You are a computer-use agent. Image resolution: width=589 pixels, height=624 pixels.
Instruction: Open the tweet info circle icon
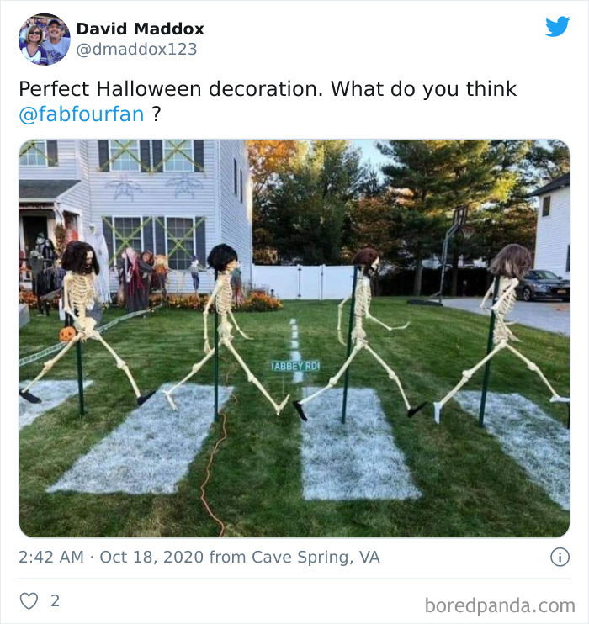(560, 557)
